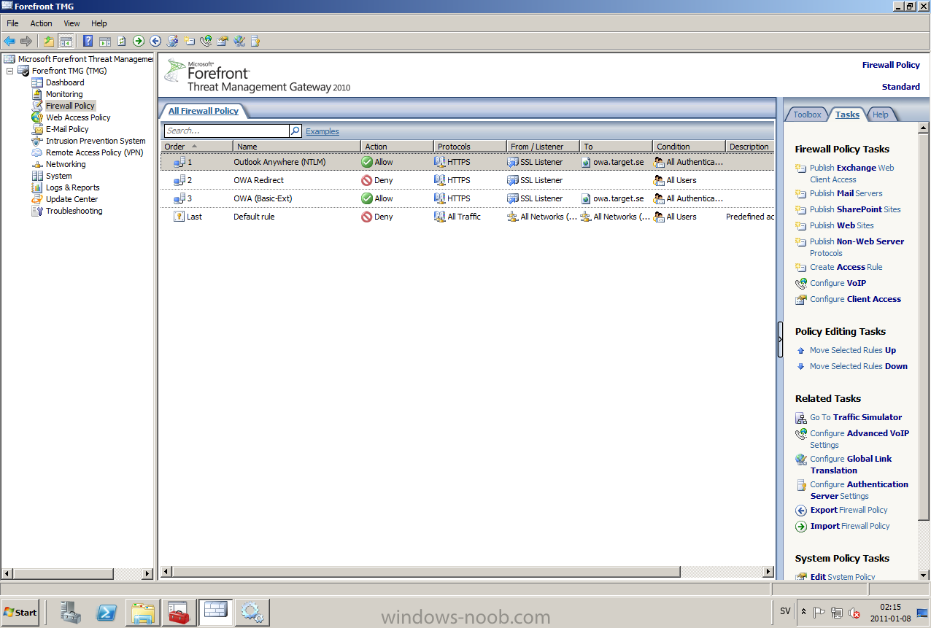Sort rules by the Order column header
This screenshot has width=931, height=628.
(196, 147)
